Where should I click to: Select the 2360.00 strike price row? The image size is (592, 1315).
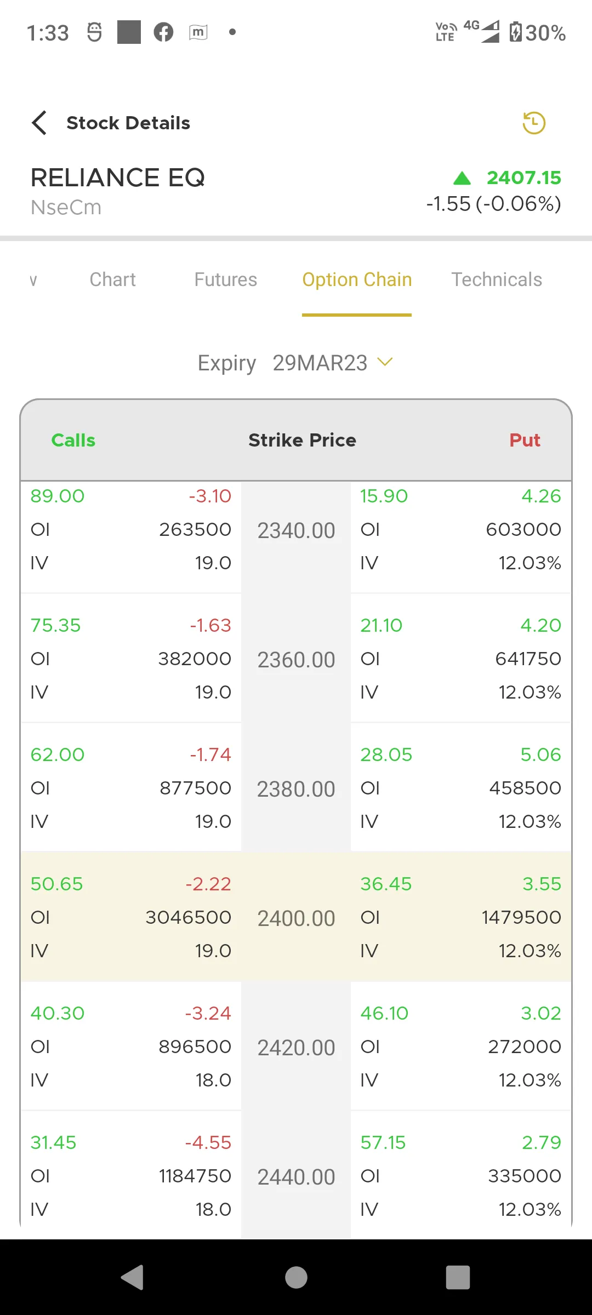tap(296, 660)
